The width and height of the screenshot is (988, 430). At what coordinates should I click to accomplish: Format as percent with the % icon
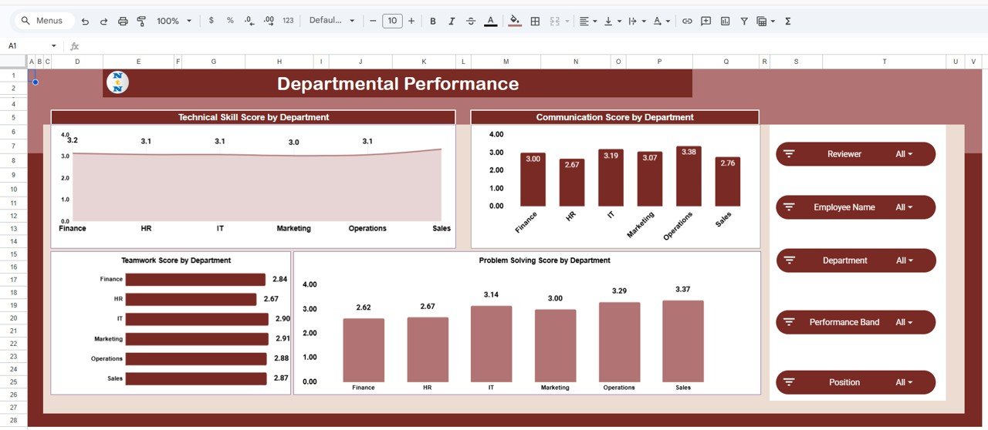click(229, 21)
